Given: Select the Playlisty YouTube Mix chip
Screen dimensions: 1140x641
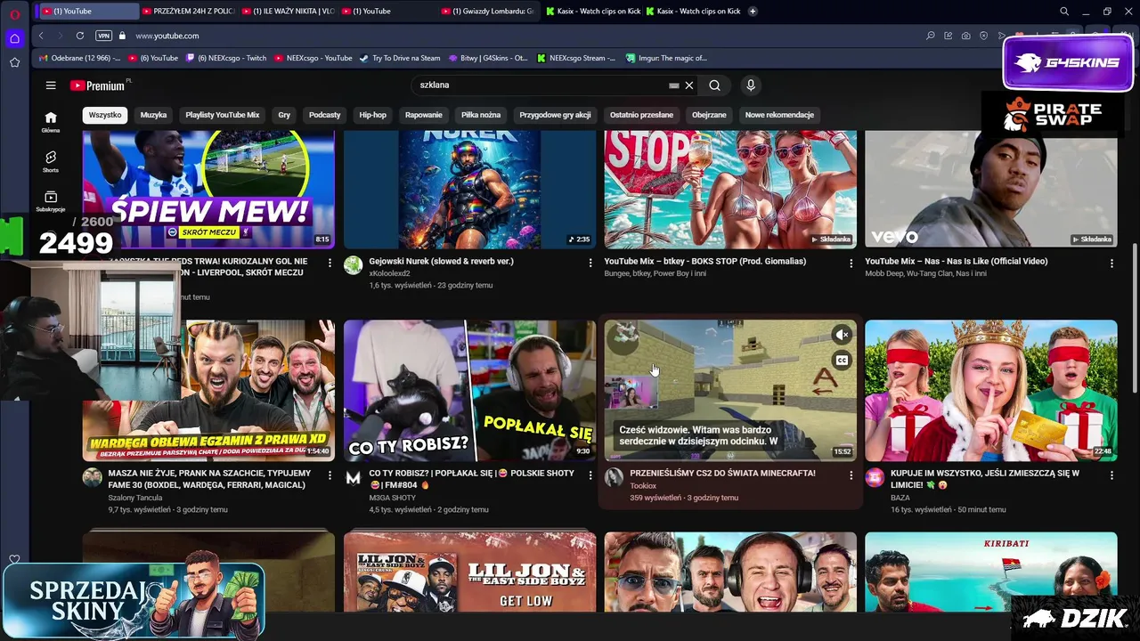Looking at the screenshot, I should (222, 115).
